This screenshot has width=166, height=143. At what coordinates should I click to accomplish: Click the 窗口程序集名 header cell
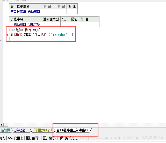click(x=25, y=6)
